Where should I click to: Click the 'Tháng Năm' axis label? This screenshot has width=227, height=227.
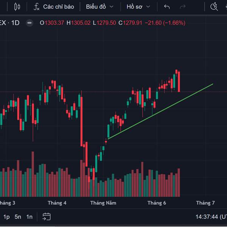tap(103, 203)
